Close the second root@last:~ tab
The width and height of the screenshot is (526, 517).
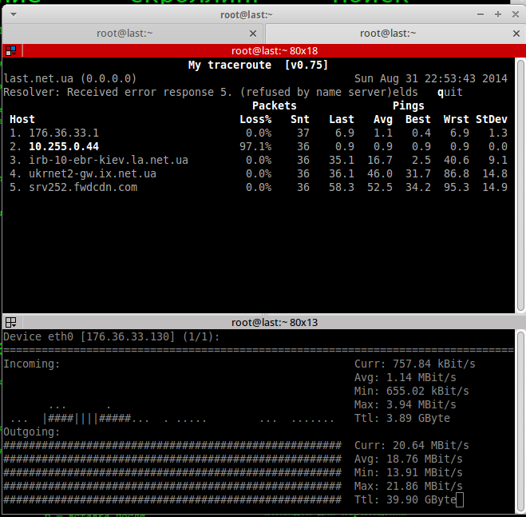516,34
